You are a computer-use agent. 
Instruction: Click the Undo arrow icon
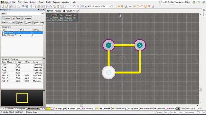click(x=74, y=6)
